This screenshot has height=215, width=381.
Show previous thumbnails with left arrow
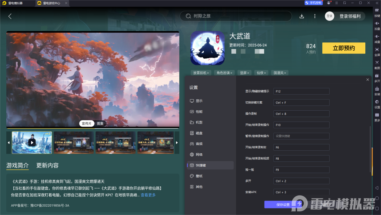coord(8,143)
